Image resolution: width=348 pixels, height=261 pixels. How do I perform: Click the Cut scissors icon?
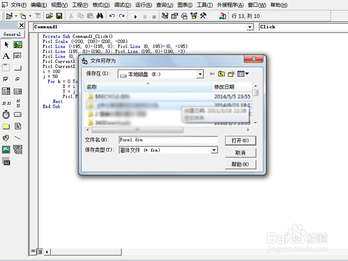(x=71, y=16)
